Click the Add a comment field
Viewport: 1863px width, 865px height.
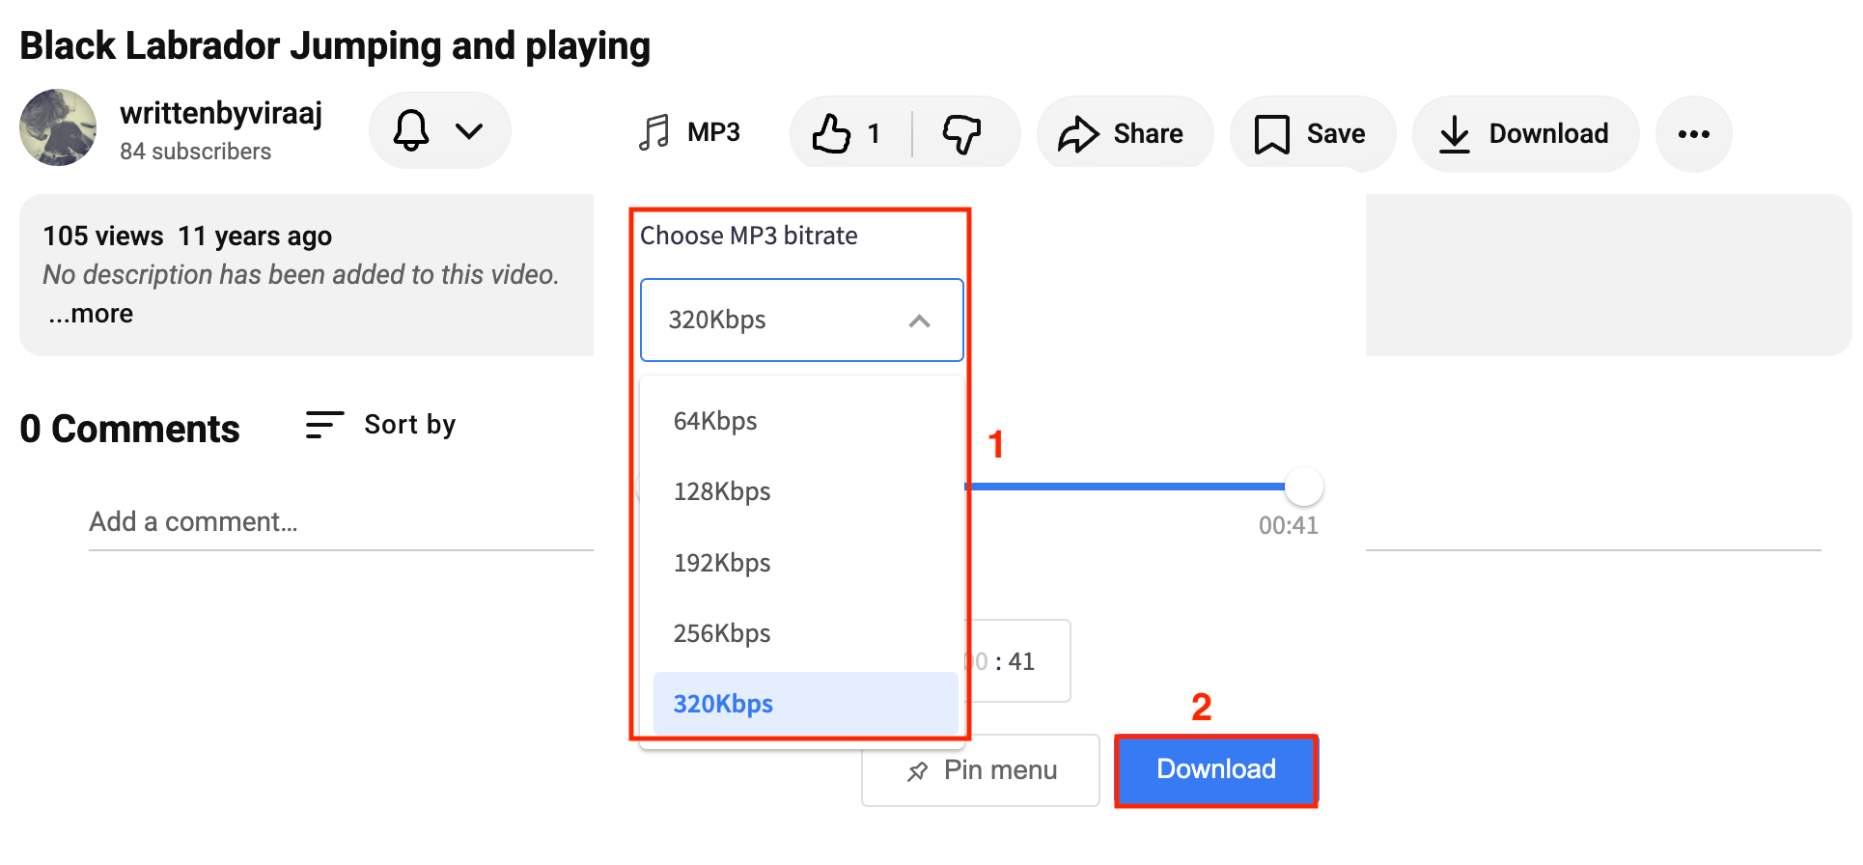point(341,522)
